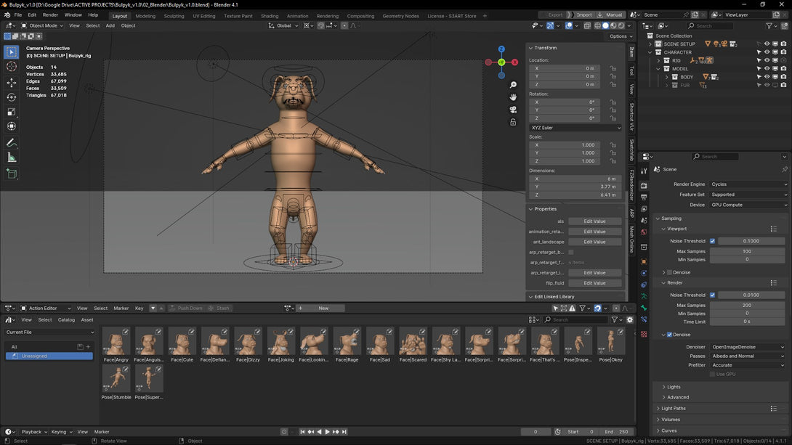Play the animation forward

tap(327, 432)
